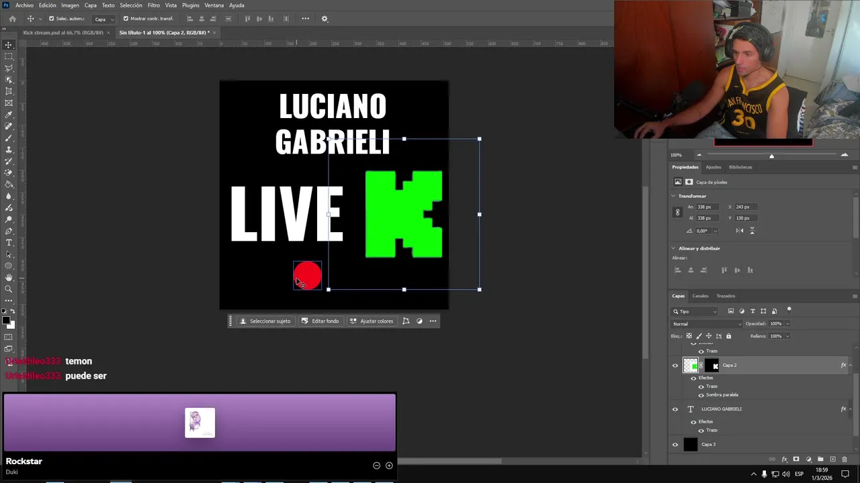Image resolution: width=860 pixels, height=483 pixels.
Task: Select the Rectangular Marquee tool
Action: [9, 56]
